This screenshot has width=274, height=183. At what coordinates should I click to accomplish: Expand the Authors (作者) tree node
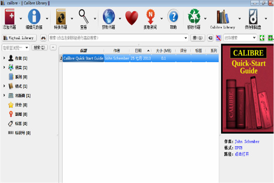tap(4, 58)
